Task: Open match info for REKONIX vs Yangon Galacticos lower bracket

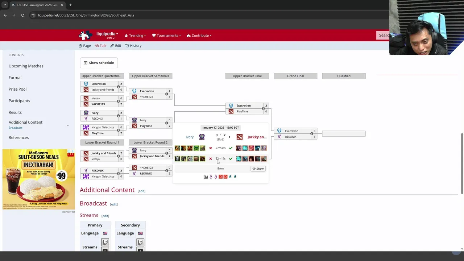Action: (x=119, y=173)
